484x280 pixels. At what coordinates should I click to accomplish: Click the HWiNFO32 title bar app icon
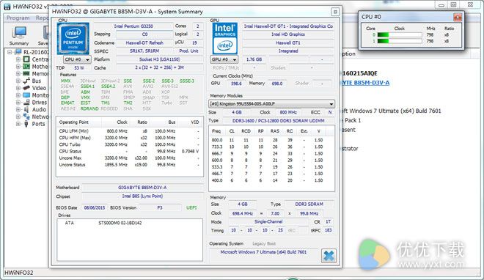(x=7, y=6)
